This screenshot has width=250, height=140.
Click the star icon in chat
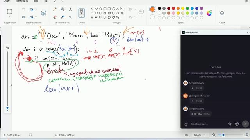click(x=230, y=124)
